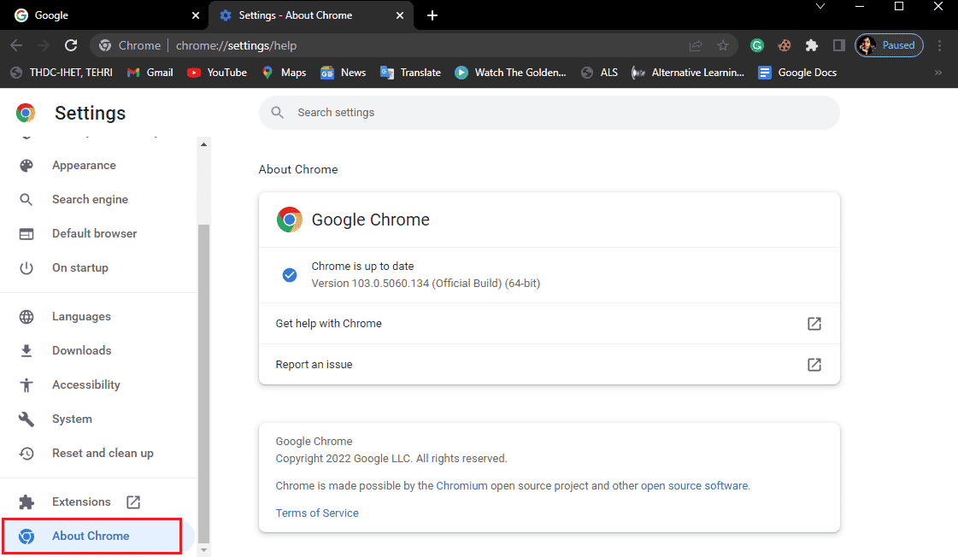Viewport: 958px width, 557px height.
Task: Click the Chromium link
Action: (x=461, y=486)
